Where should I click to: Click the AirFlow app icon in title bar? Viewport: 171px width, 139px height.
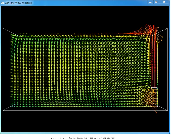coord(2,3)
